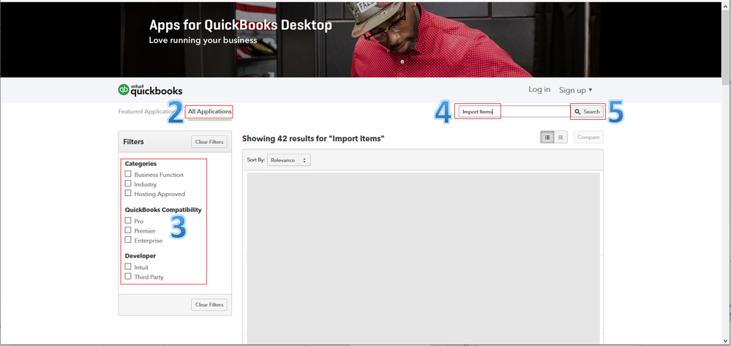Check the Business Function category
Screen dimensions: 731x346
point(128,174)
